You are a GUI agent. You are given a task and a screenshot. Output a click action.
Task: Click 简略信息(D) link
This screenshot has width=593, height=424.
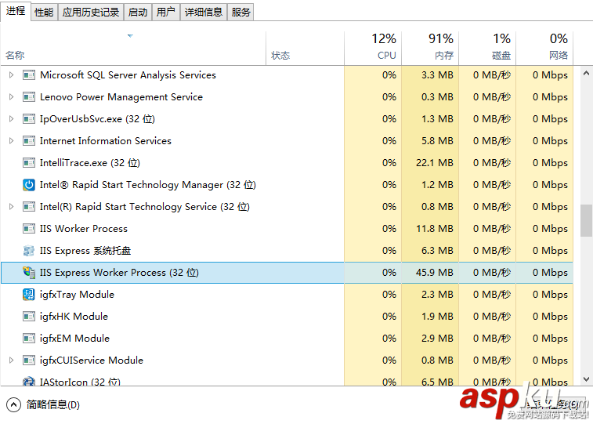53,404
